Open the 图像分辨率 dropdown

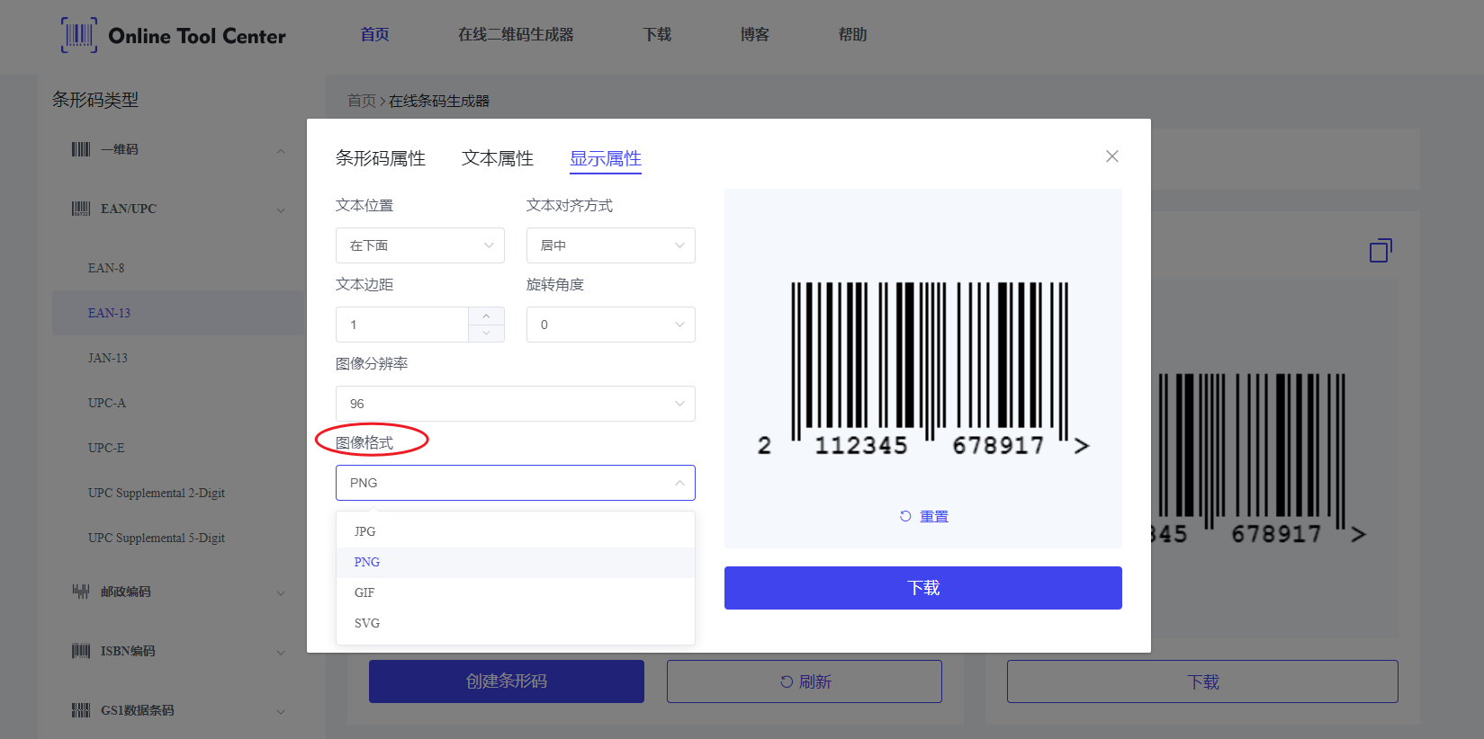(516, 404)
